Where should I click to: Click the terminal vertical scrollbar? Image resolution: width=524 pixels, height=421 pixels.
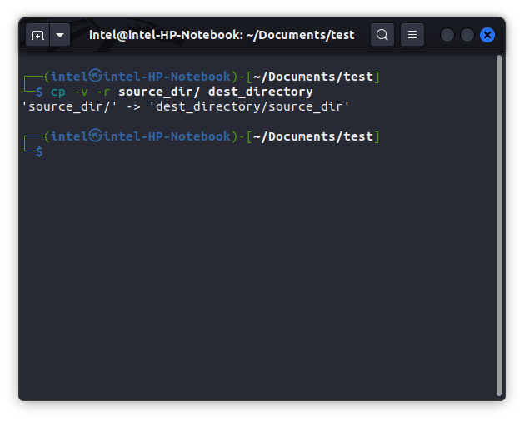click(x=499, y=225)
